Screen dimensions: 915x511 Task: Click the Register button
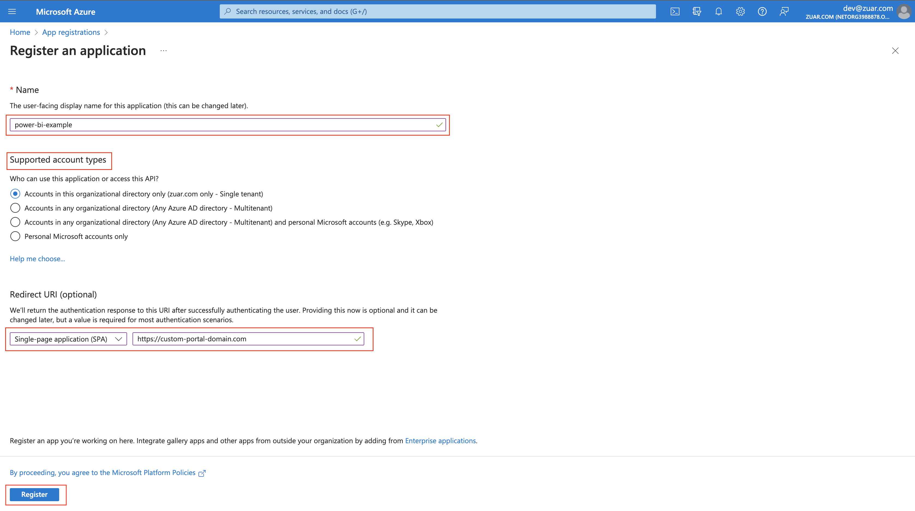click(x=34, y=494)
